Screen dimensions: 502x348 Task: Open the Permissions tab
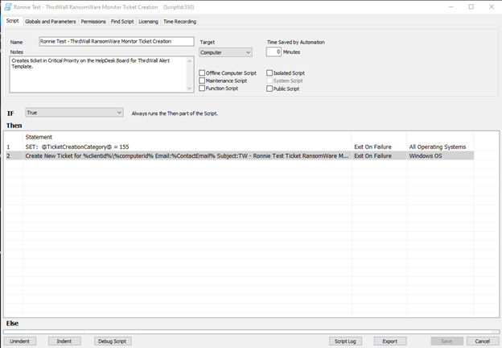(93, 22)
